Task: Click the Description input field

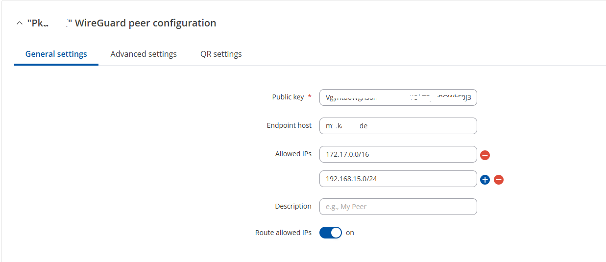Action: (398, 207)
